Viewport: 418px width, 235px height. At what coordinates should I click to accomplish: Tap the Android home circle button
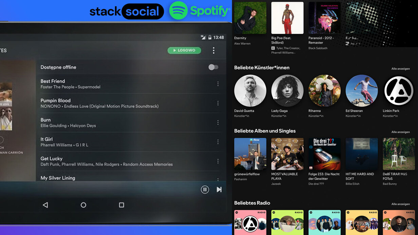83,205
